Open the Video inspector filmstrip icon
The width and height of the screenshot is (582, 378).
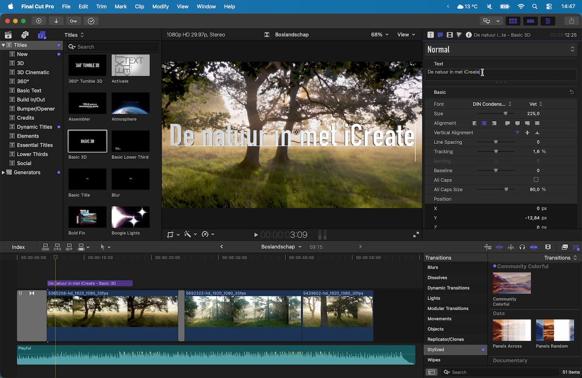coord(450,35)
